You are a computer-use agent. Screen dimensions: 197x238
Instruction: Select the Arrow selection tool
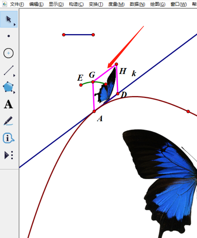pos(9,19)
